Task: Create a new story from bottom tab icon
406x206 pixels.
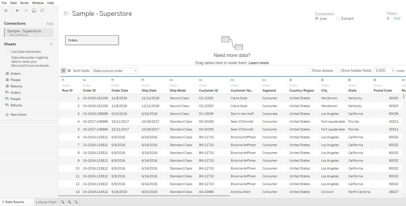Action: point(76,202)
